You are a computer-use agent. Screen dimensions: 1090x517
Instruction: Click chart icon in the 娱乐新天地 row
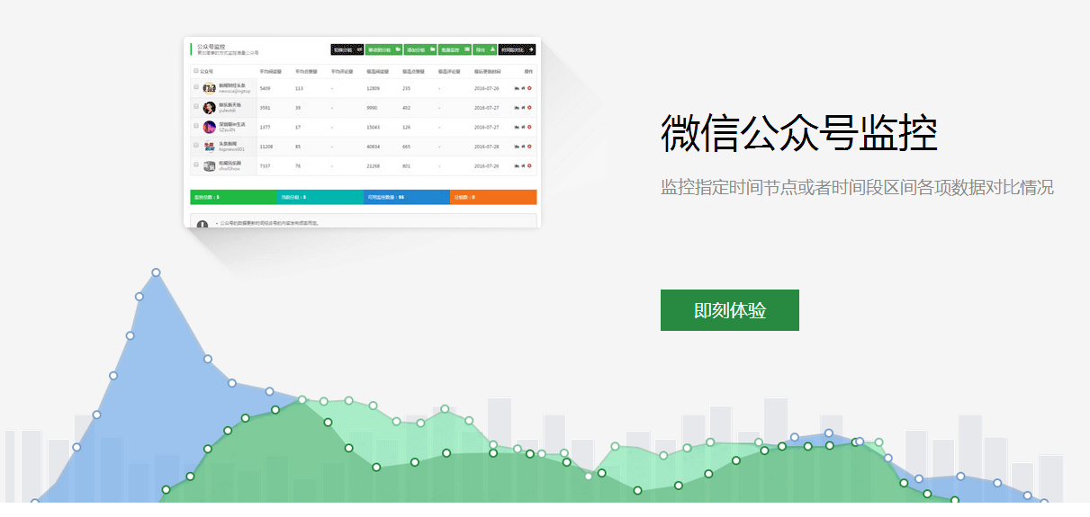517,107
